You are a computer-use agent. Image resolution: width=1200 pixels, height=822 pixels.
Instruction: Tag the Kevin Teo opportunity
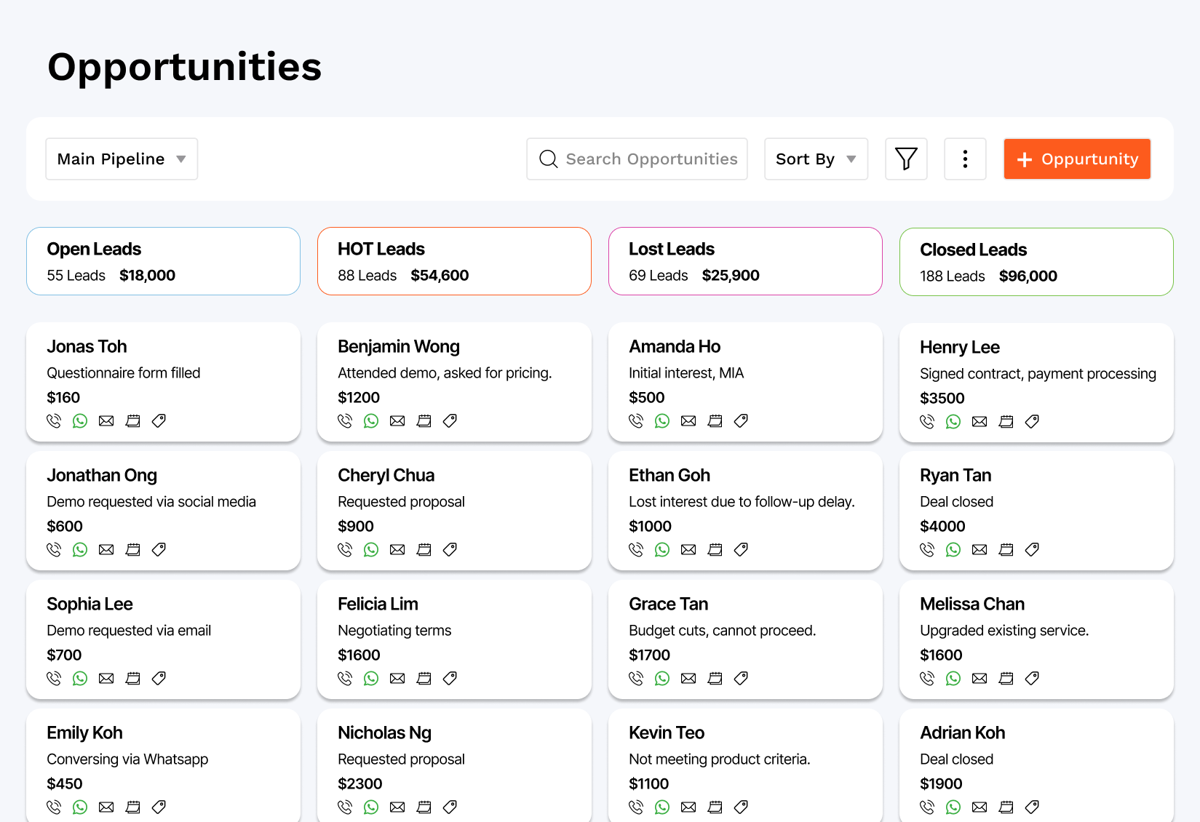pyautogui.click(x=741, y=807)
